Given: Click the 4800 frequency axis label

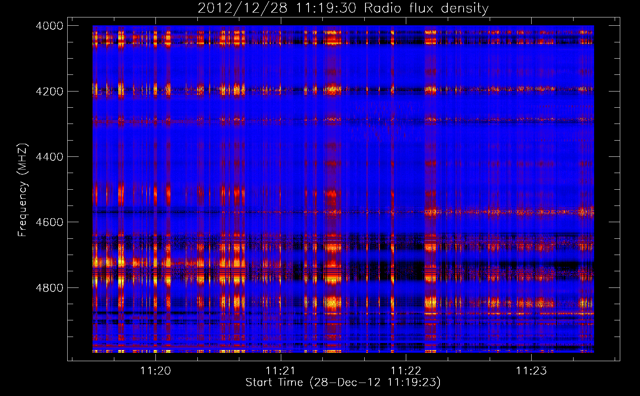Looking at the screenshot, I should pyautogui.click(x=49, y=287).
